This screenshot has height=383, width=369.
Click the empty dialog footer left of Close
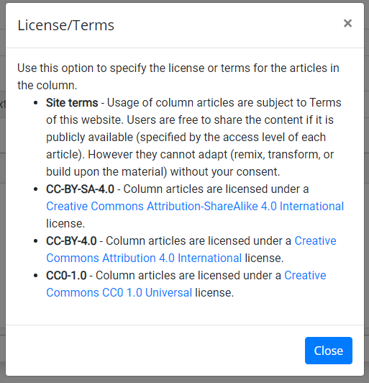pyautogui.click(x=155, y=351)
